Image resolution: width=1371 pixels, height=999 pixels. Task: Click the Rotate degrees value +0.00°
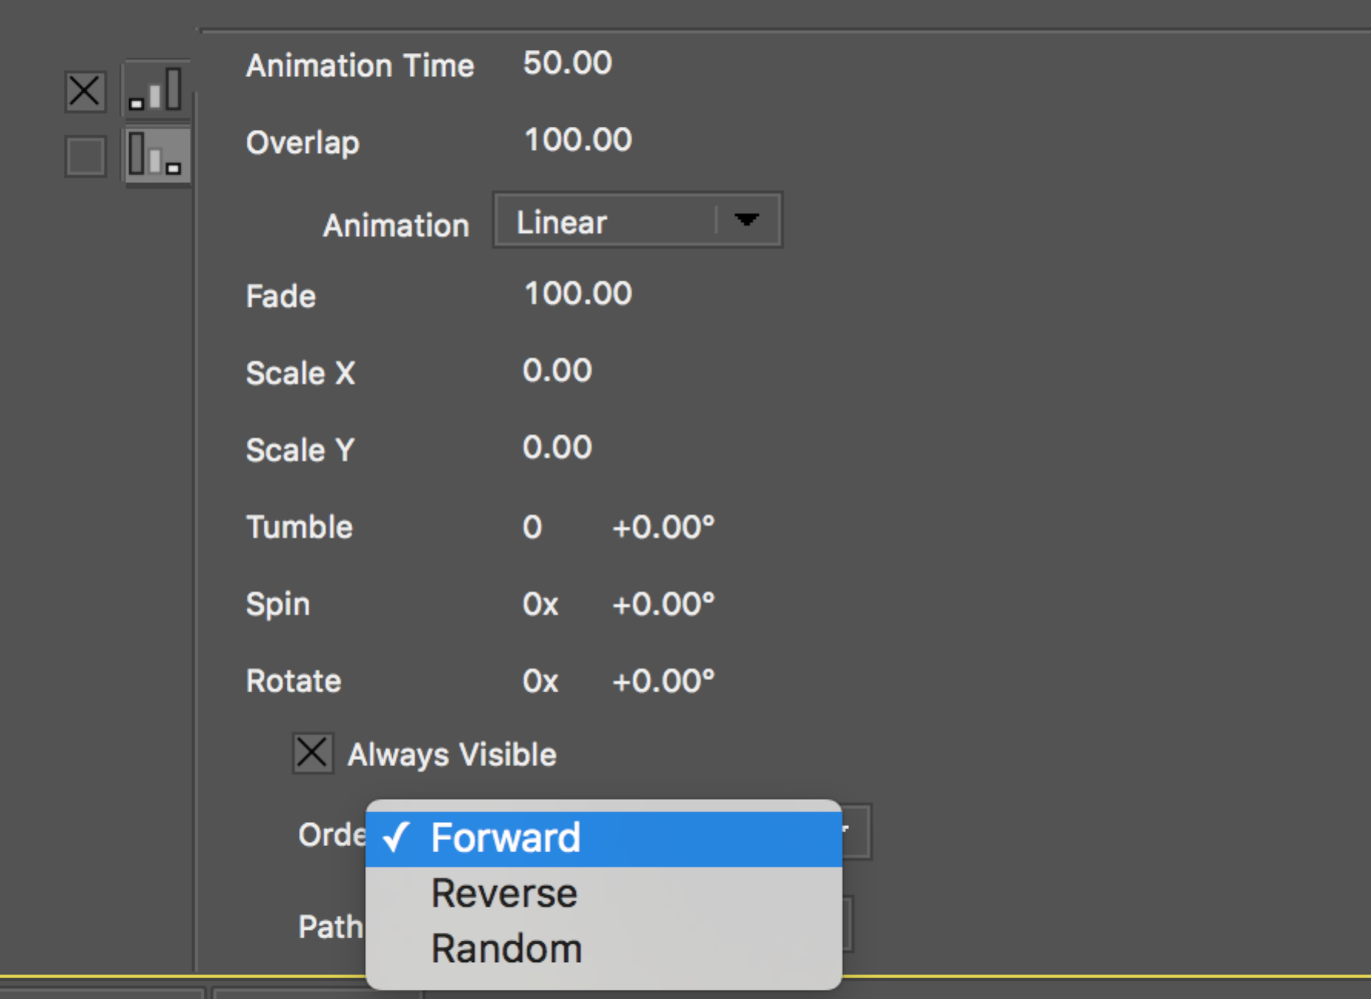[x=663, y=681]
